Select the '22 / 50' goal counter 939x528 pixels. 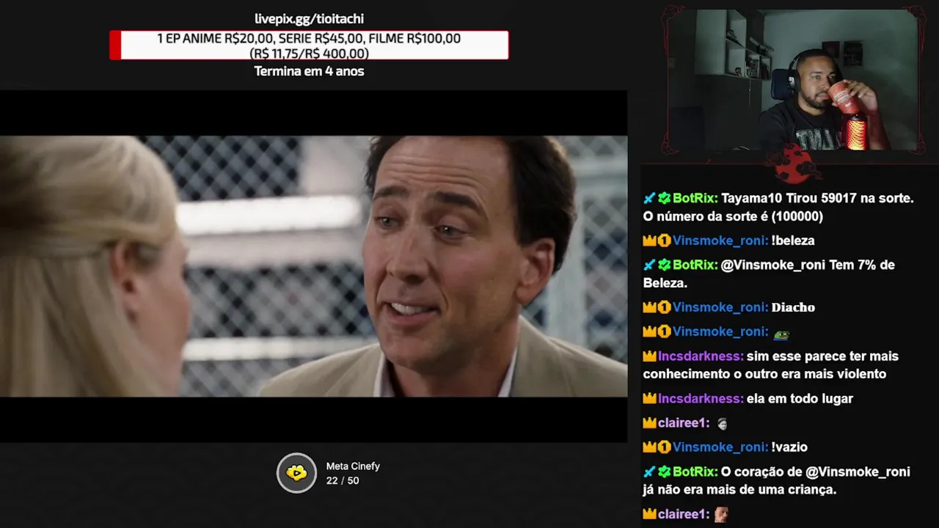(x=343, y=481)
